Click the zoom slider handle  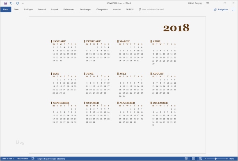pos(215,159)
